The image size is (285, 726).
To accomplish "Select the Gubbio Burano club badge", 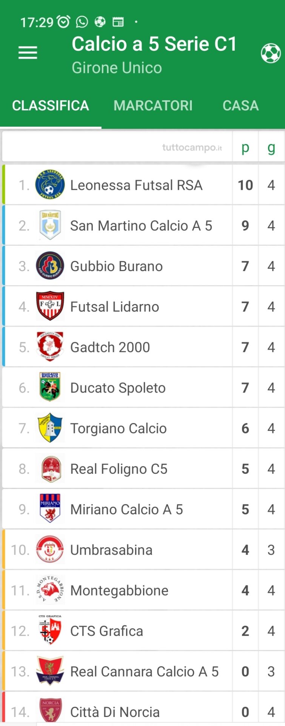I will (x=50, y=266).
